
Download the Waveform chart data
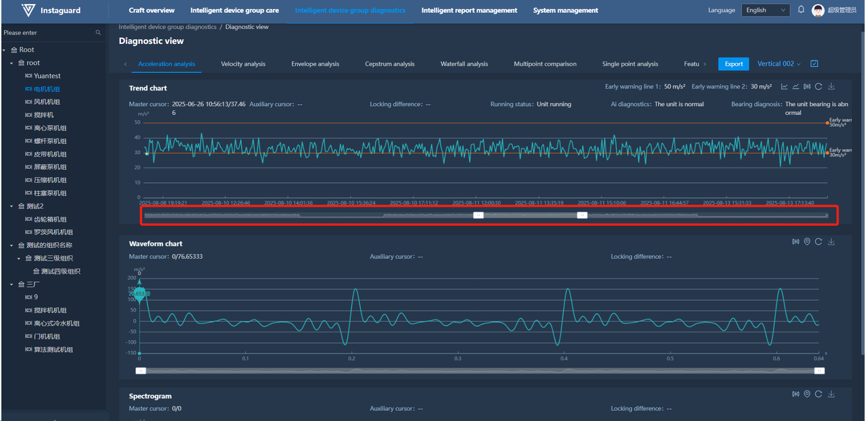click(831, 242)
